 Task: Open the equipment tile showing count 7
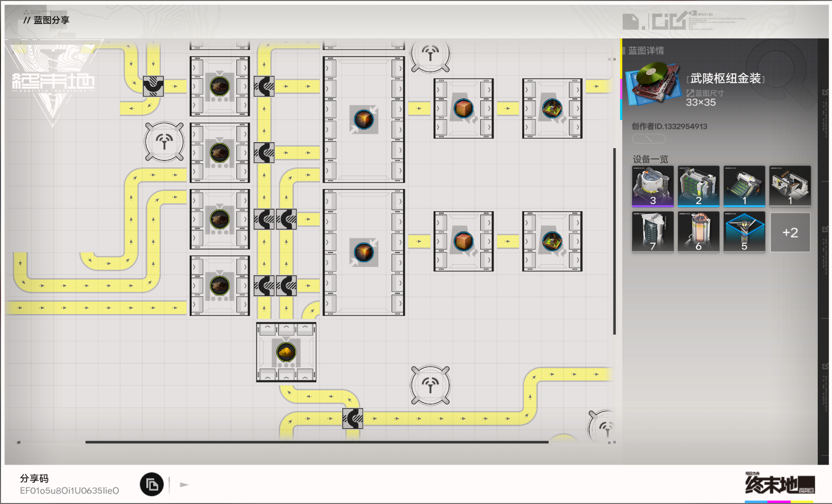pos(653,232)
